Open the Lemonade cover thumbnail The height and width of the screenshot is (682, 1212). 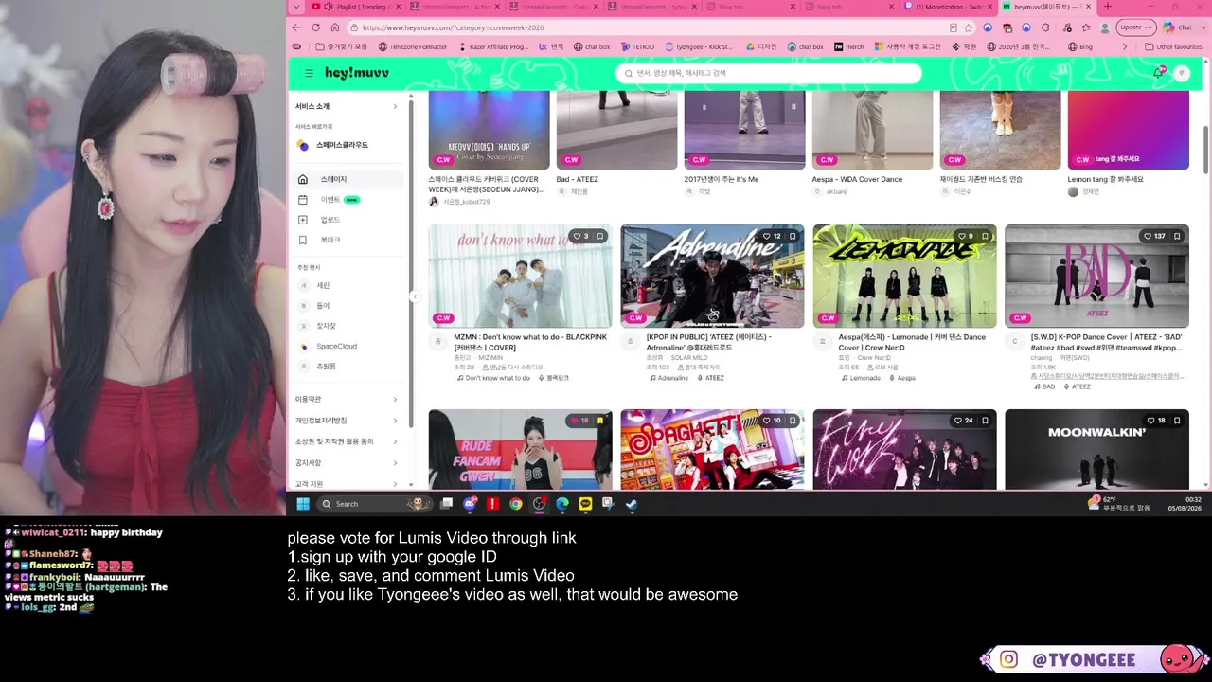904,276
